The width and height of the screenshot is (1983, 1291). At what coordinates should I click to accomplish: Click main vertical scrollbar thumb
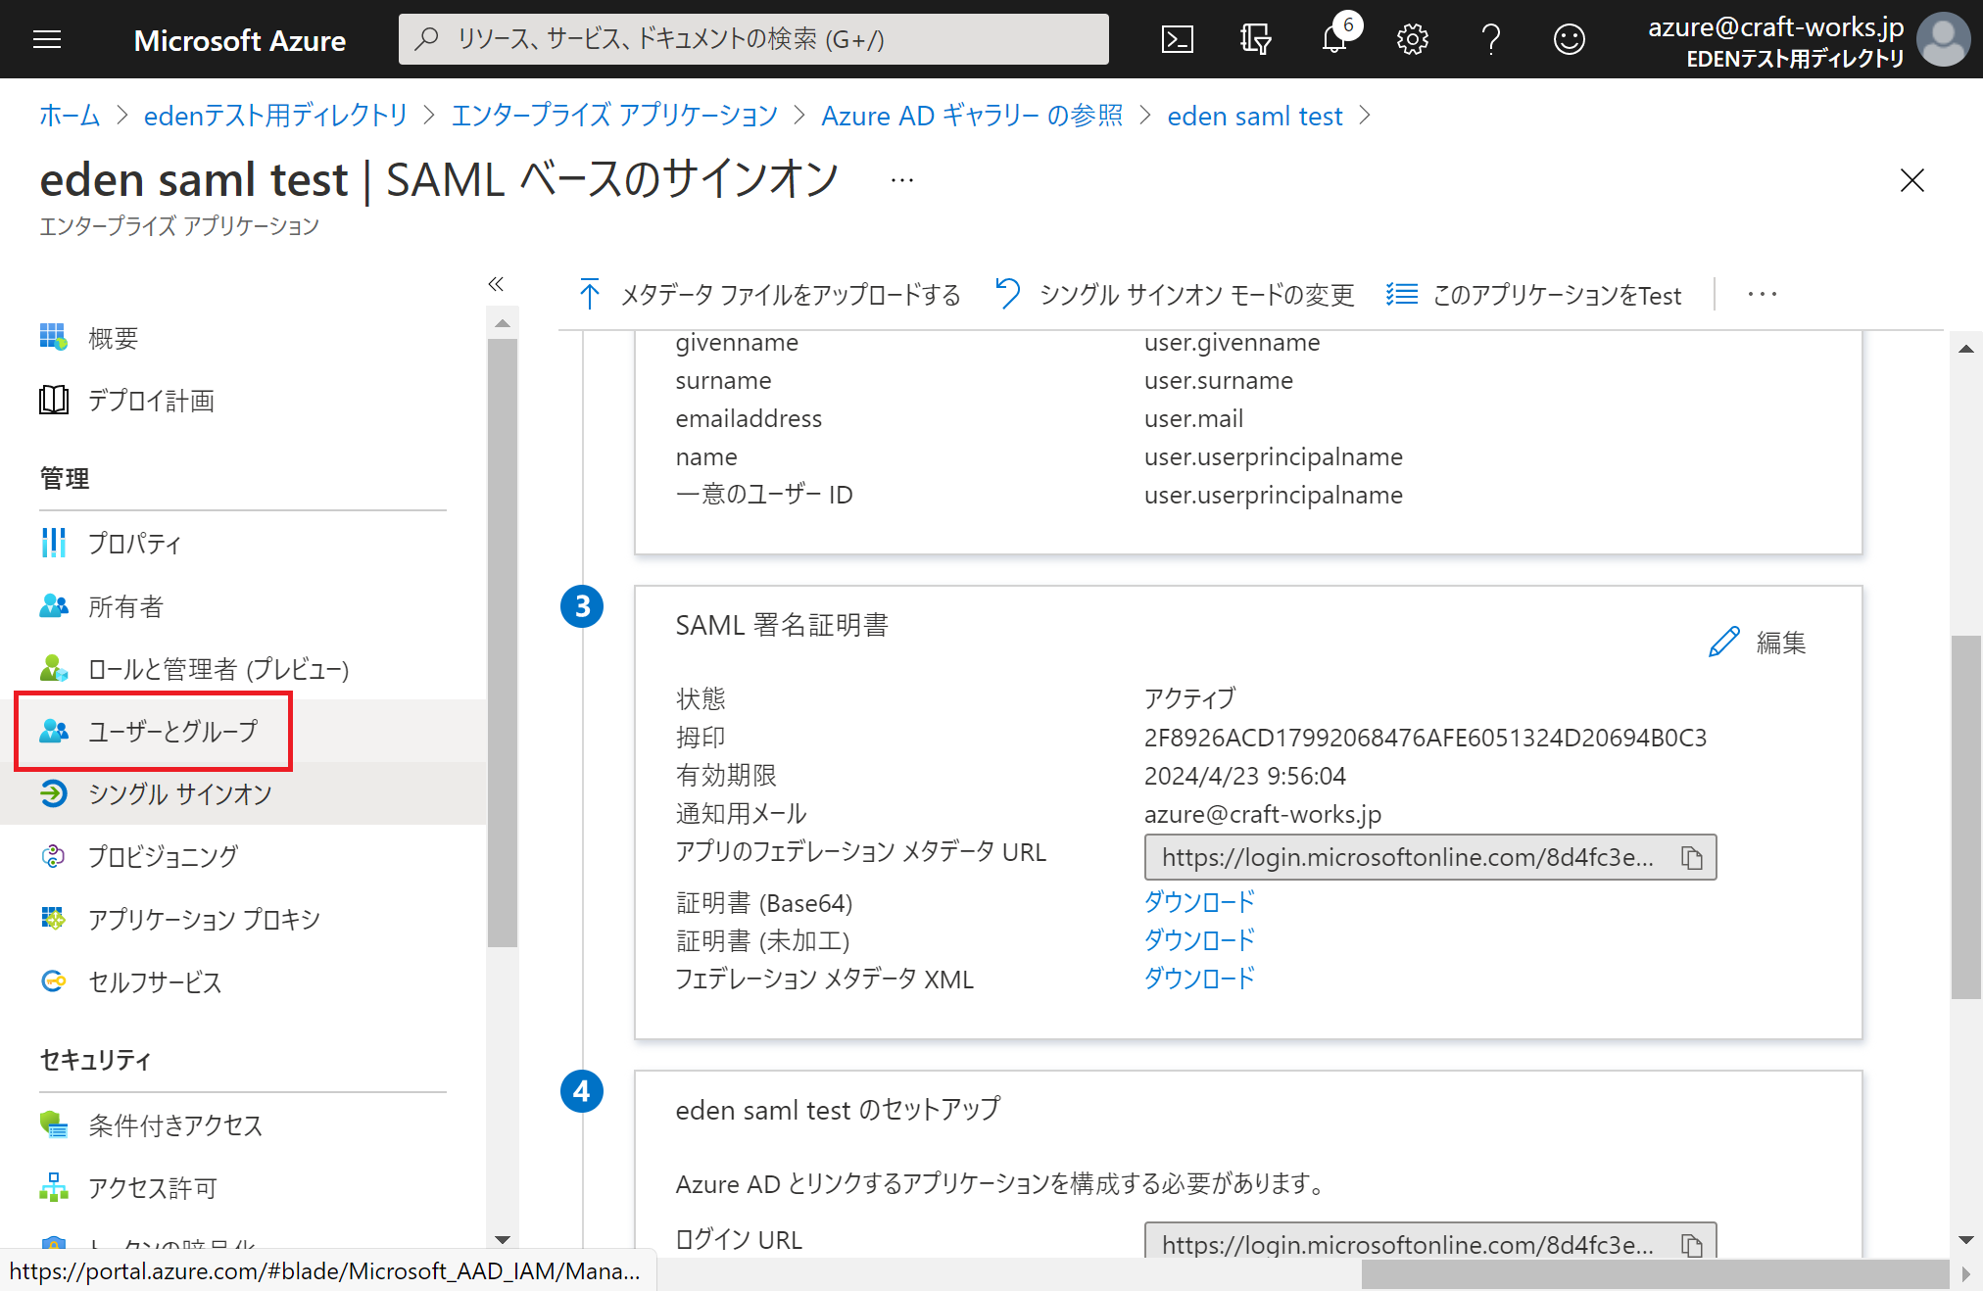tap(1965, 817)
